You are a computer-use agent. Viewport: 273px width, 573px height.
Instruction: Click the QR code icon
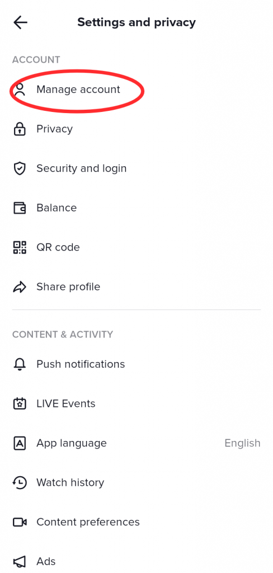20,247
